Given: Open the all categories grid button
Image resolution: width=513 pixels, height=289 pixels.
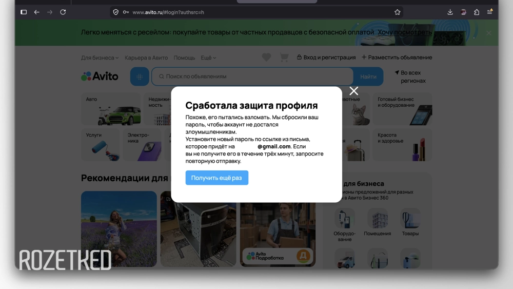Looking at the screenshot, I should [x=140, y=76].
